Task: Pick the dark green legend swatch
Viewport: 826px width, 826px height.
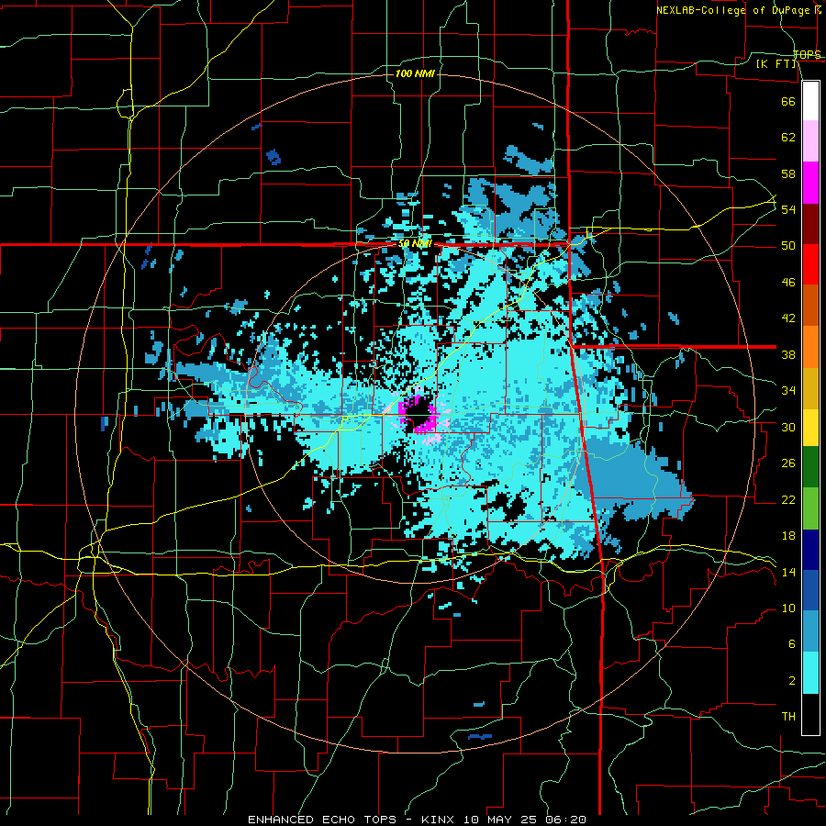Action: [810, 467]
